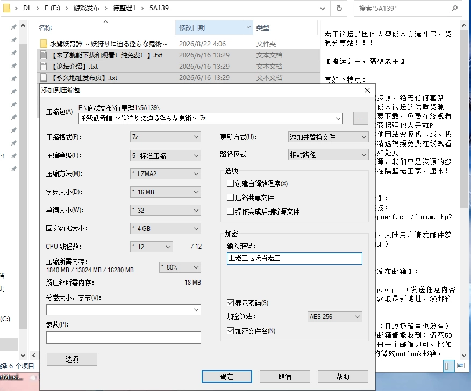
Task: Open CPU 线程数 dropdown showing 12
Action: pyautogui.click(x=152, y=247)
